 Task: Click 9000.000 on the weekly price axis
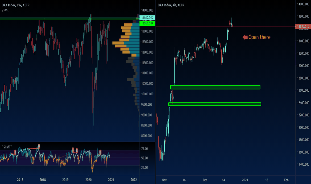click(x=146, y=115)
